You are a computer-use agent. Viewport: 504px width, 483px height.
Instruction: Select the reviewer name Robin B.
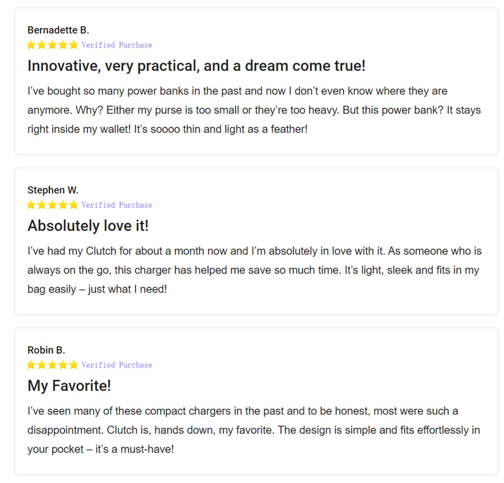click(46, 350)
